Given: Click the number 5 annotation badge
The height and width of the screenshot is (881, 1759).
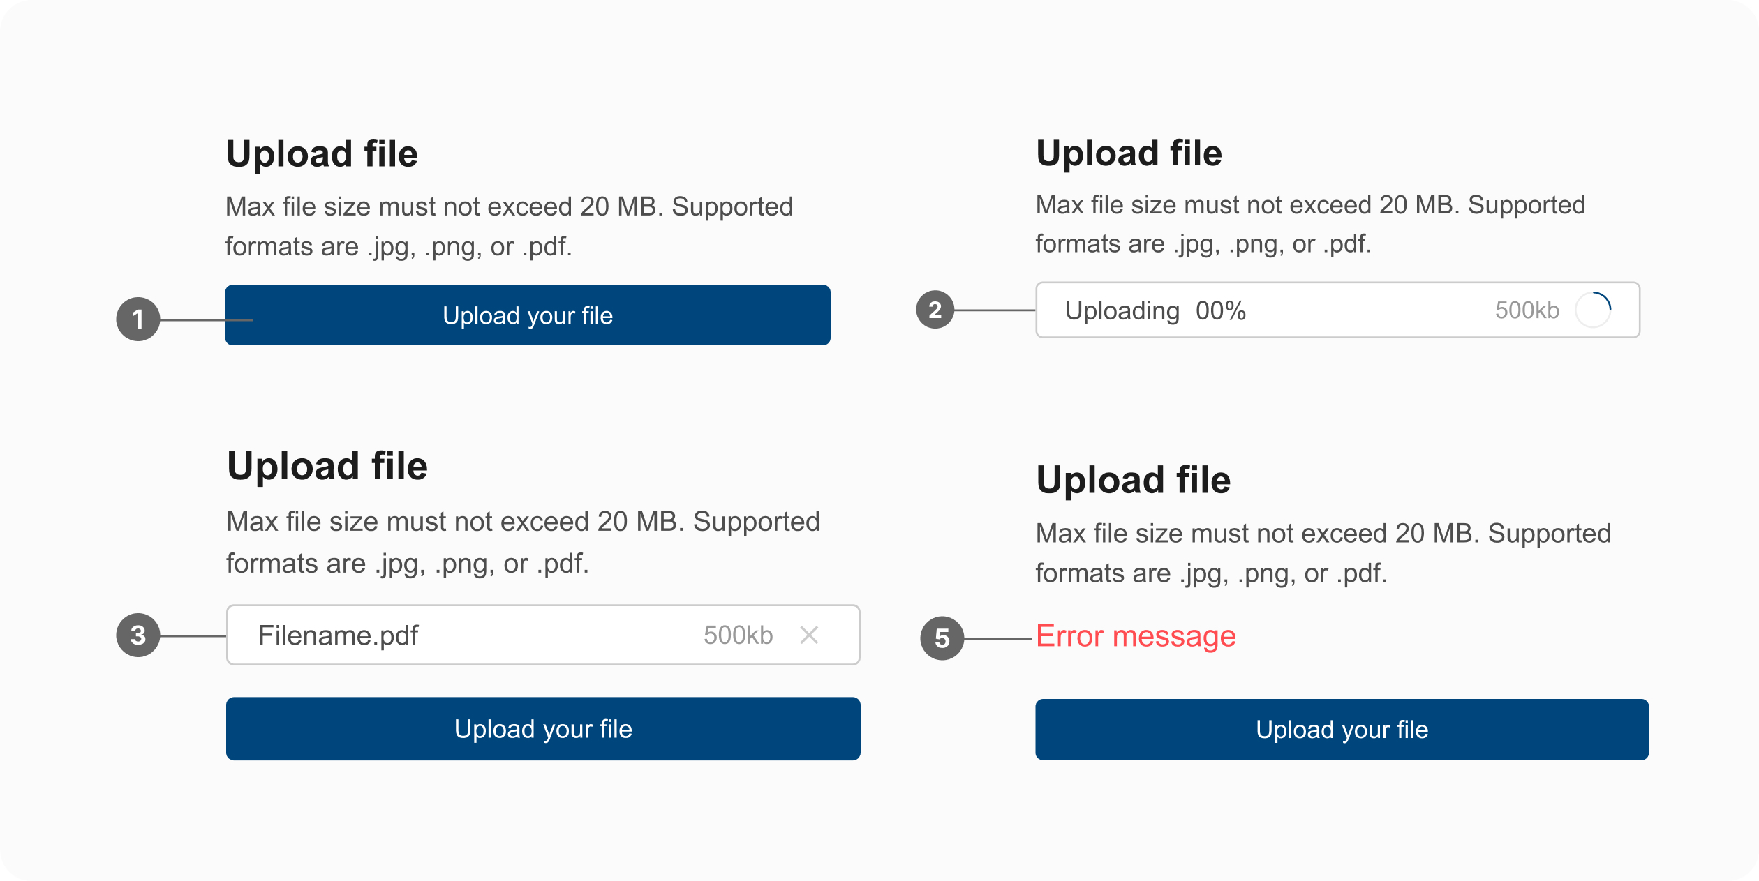Looking at the screenshot, I should (x=942, y=638).
